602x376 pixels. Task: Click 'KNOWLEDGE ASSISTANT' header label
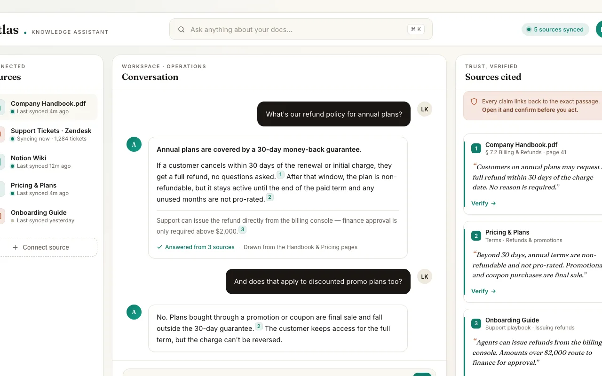click(70, 32)
